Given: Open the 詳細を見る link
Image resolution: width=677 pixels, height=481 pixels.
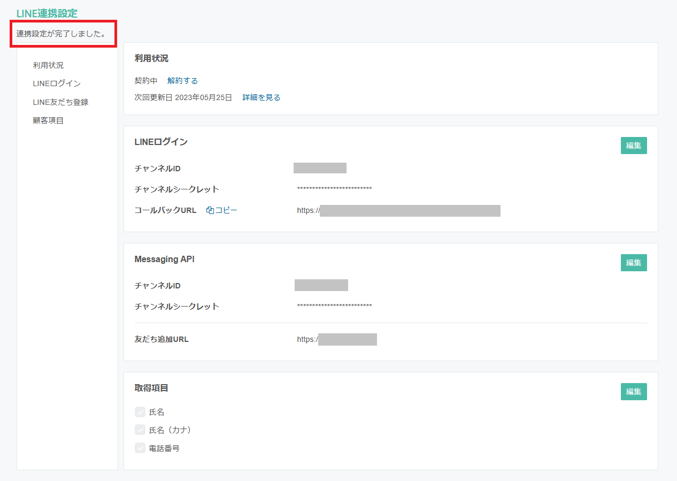Looking at the screenshot, I should [261, 97].
